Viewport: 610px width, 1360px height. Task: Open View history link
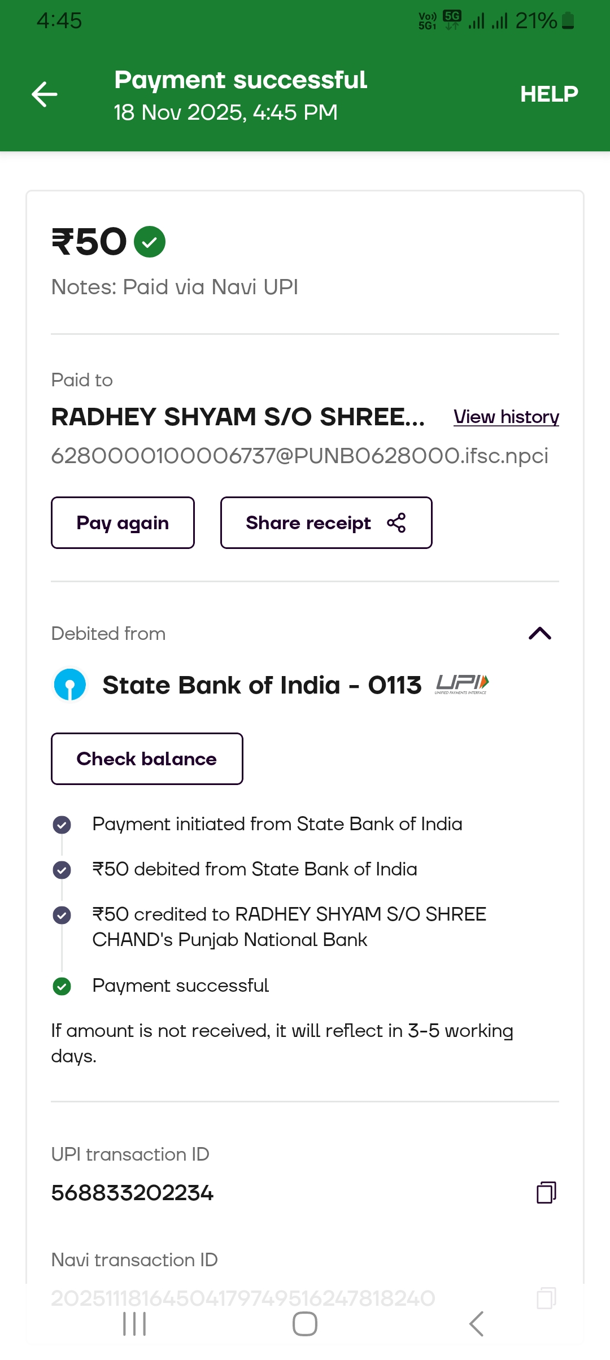[x=506, y=417]
